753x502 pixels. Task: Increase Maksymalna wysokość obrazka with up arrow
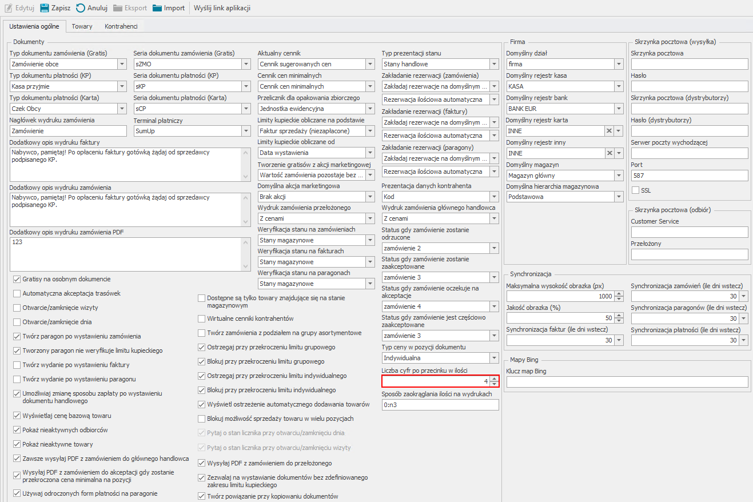click(619, 294)
